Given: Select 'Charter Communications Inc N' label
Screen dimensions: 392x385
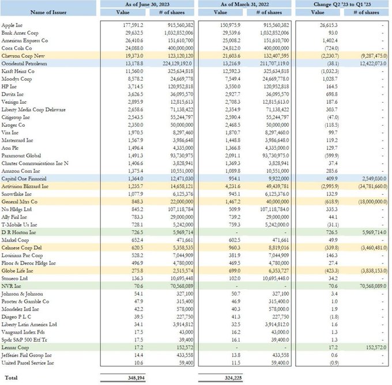Looking at the screenshot, I should [x=35, y=163].
